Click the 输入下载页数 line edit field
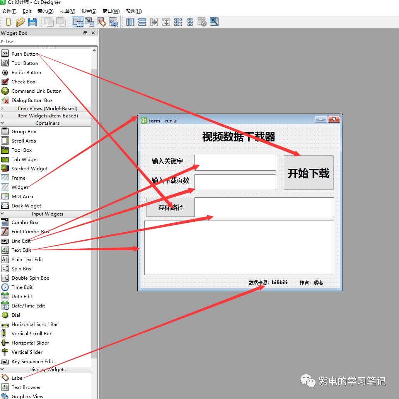The image size is (399, 399). (x=235, y=182)
